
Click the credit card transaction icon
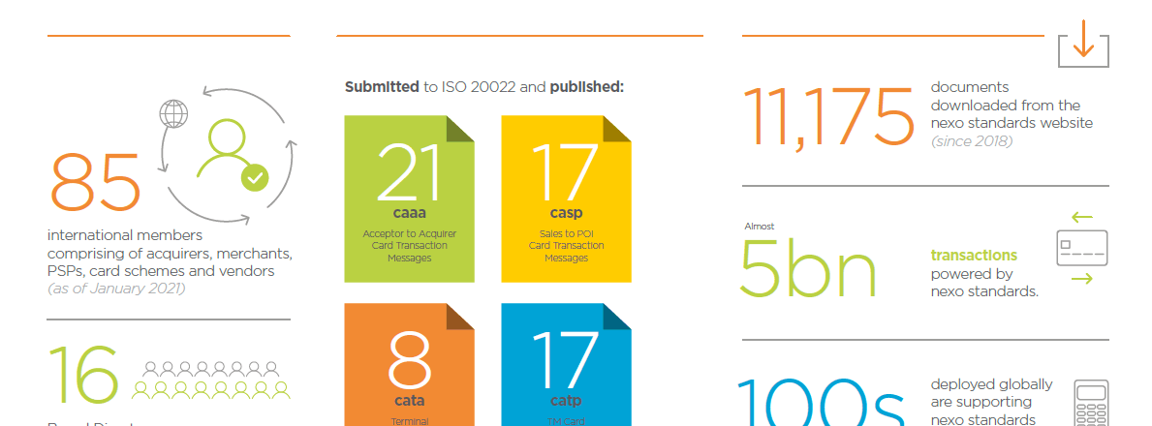1081,248
